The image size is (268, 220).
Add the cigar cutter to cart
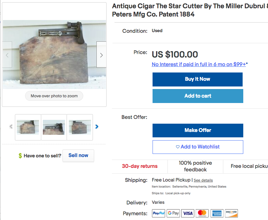coord(198,96)
